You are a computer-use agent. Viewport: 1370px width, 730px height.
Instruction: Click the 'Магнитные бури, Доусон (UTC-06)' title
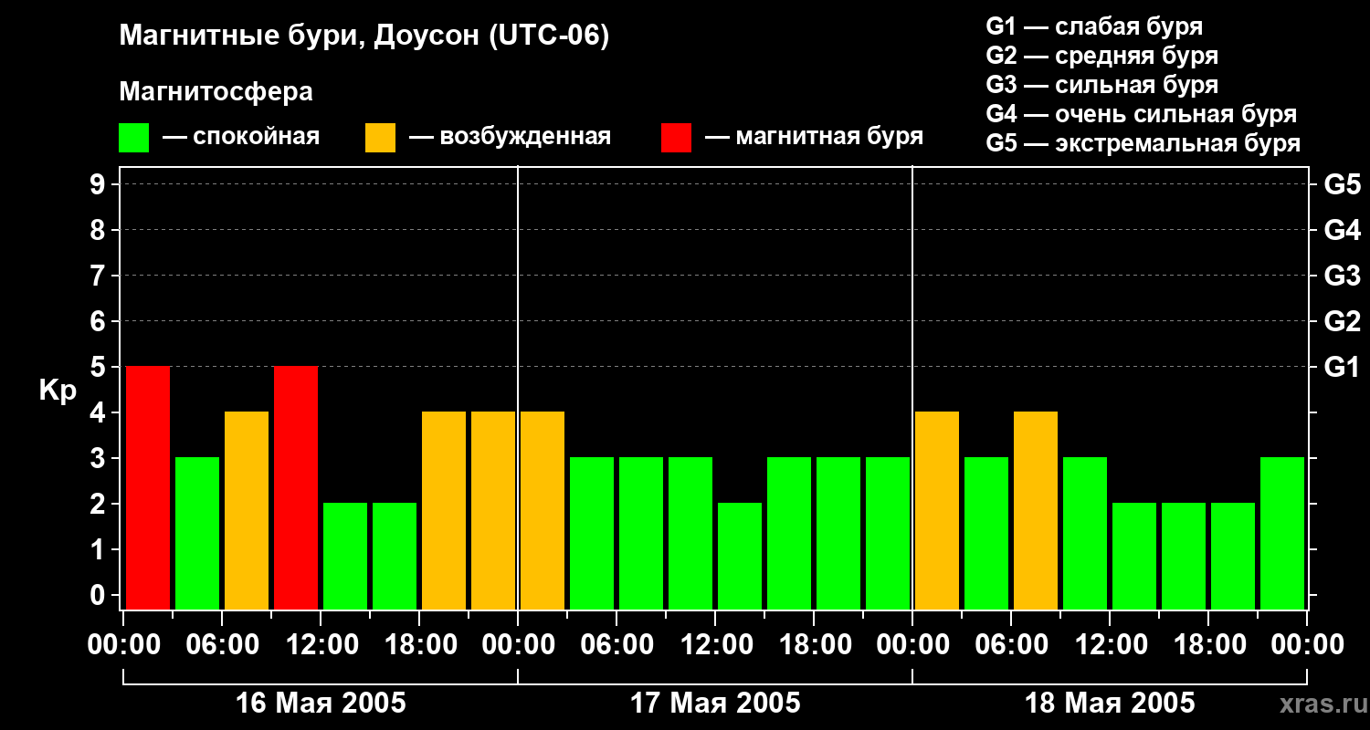point(364,36)
